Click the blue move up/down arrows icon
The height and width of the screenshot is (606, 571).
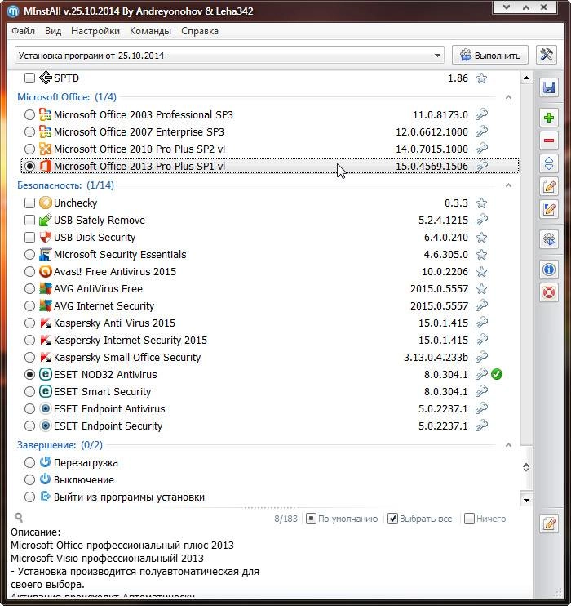[x=549, y=163]
